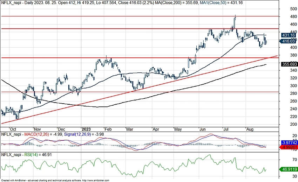Click the 380 price axis label
Screen dimensions: 298x182
pyautogui.click(x=293, y=55)
